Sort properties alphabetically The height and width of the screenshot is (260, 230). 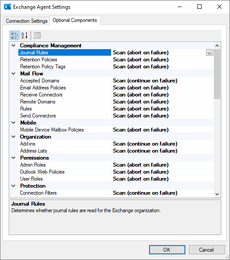[24, 36]
